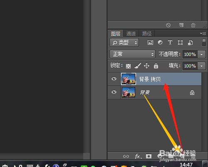This screenshot has width=208, height=167.
Task: Open the 填充 slider dropdown arrow
Action: [x=201, y=66]
